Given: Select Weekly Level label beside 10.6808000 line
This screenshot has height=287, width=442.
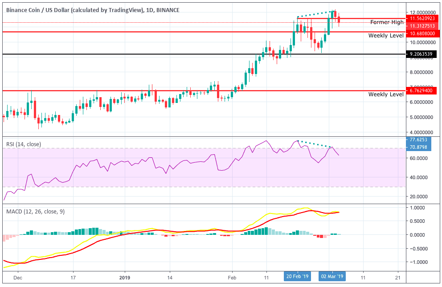Looking at the screenshot, I should [386, 36].
